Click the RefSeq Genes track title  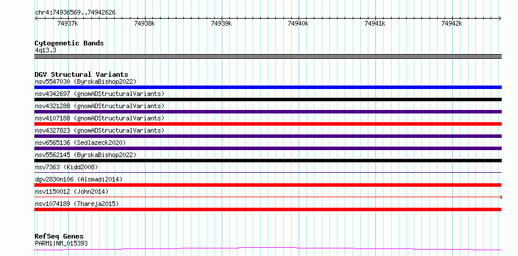59,237
